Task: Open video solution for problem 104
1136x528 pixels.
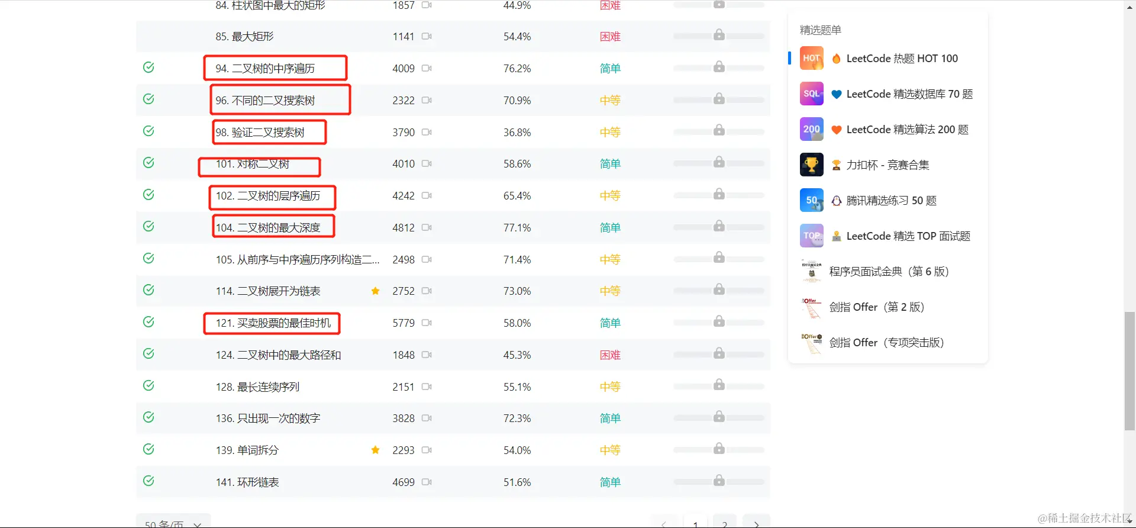Action: pos(427,228)
